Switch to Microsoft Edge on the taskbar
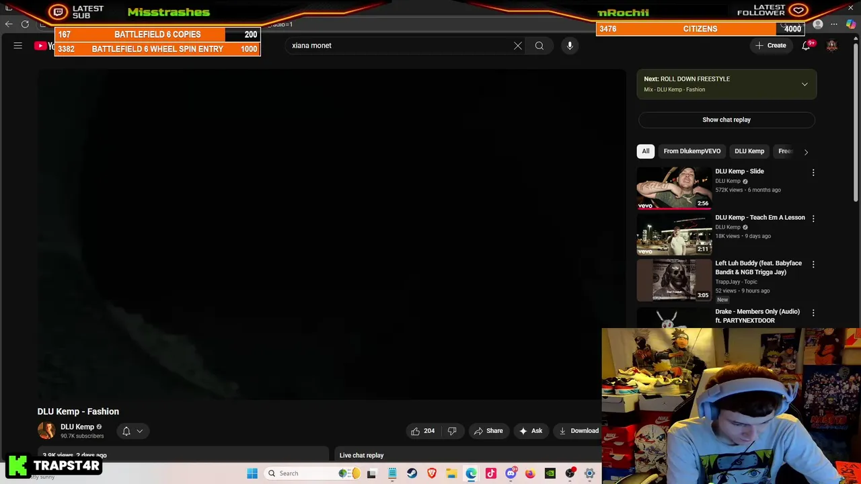 point(471,473)
